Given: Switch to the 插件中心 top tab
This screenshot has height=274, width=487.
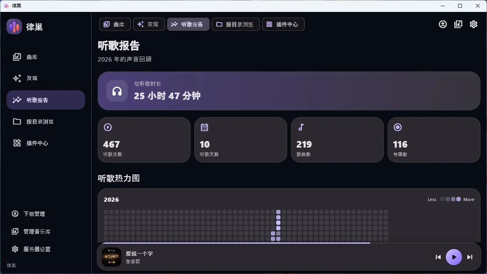Looking at the screenshot, I should [x=283, y=24].
